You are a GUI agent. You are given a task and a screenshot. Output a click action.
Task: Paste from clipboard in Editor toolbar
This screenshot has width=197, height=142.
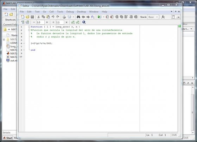click(48, 17)
